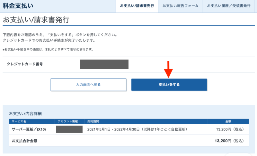Click the 契約期間 column header
257x156 pixels.
click(93, 121)
